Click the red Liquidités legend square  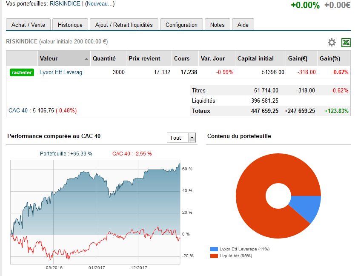pos(213,256)
